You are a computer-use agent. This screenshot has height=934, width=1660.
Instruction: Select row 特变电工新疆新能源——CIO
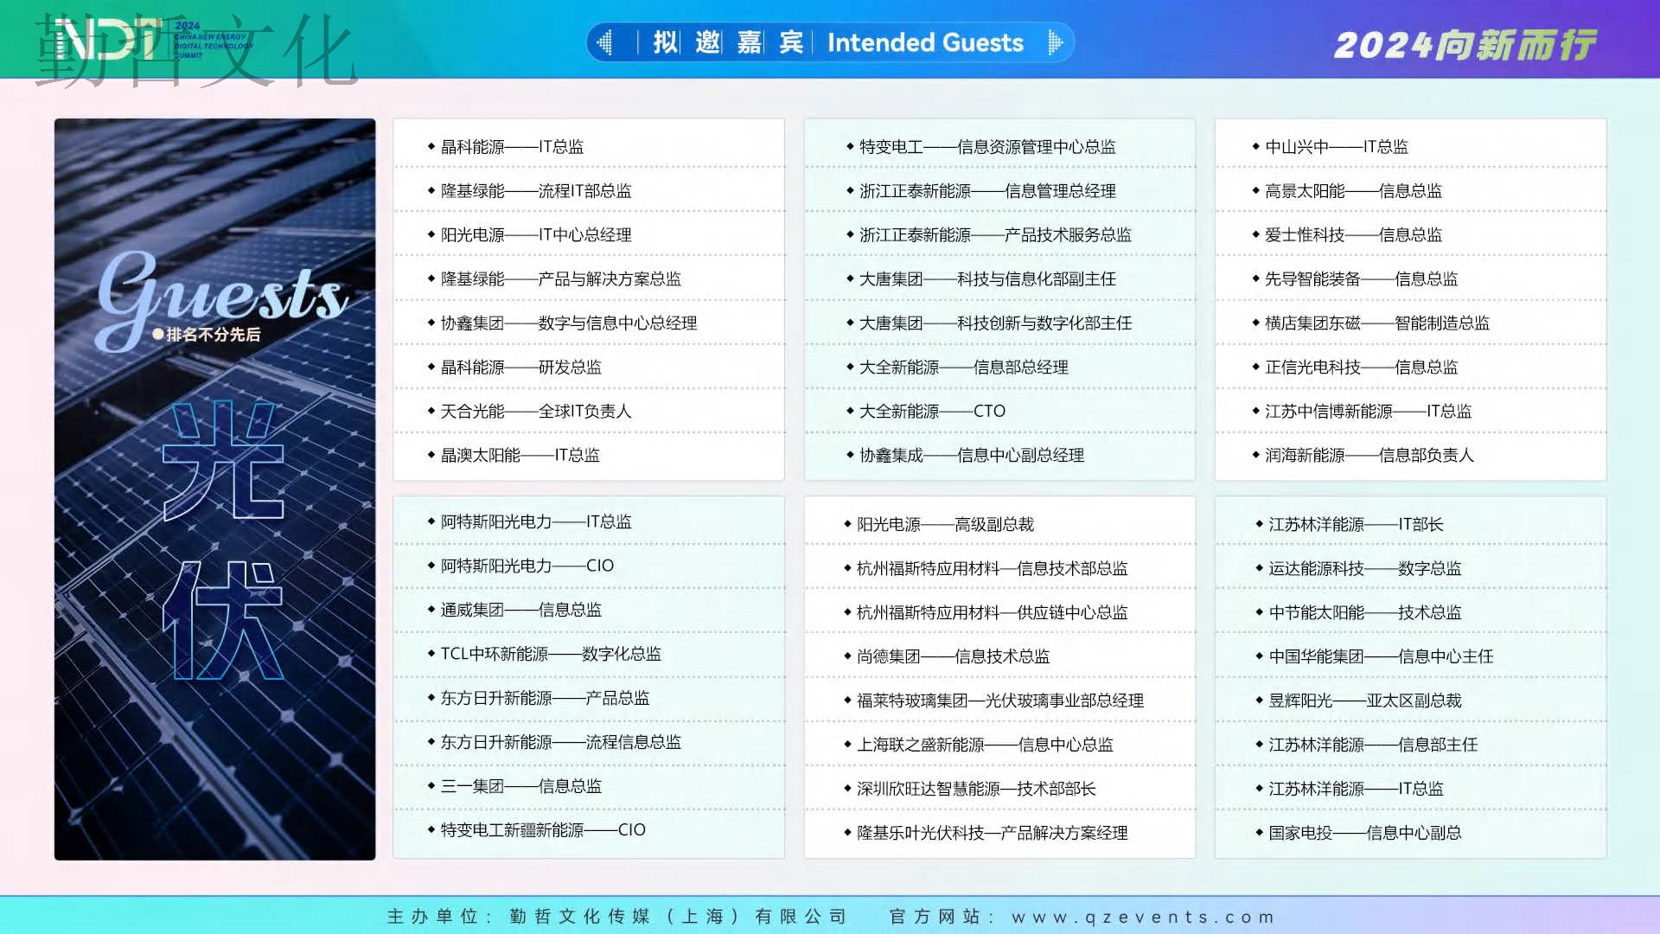pyautogui.click(x=589, y=831)
